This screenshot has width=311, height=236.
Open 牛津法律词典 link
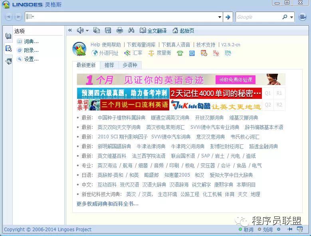[151, 147]
